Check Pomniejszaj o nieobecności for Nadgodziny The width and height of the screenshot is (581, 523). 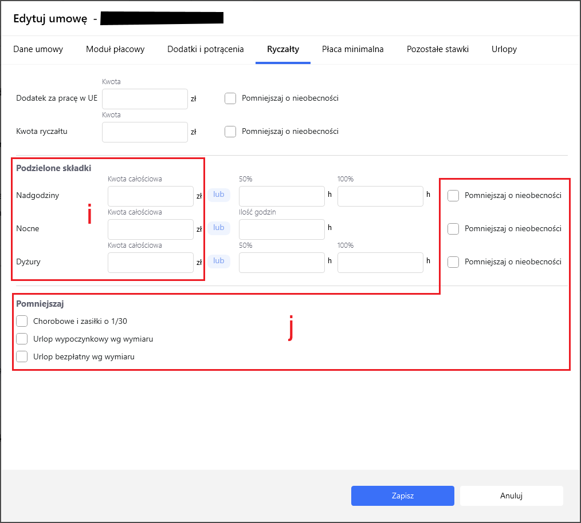[x=453, y=196]
